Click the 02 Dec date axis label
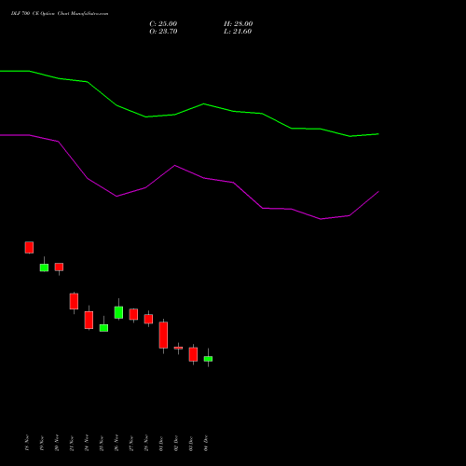 pos(176,443)
